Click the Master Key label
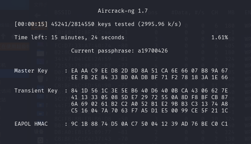This screenshot has height=144, width=251. [x=31, y=71]
